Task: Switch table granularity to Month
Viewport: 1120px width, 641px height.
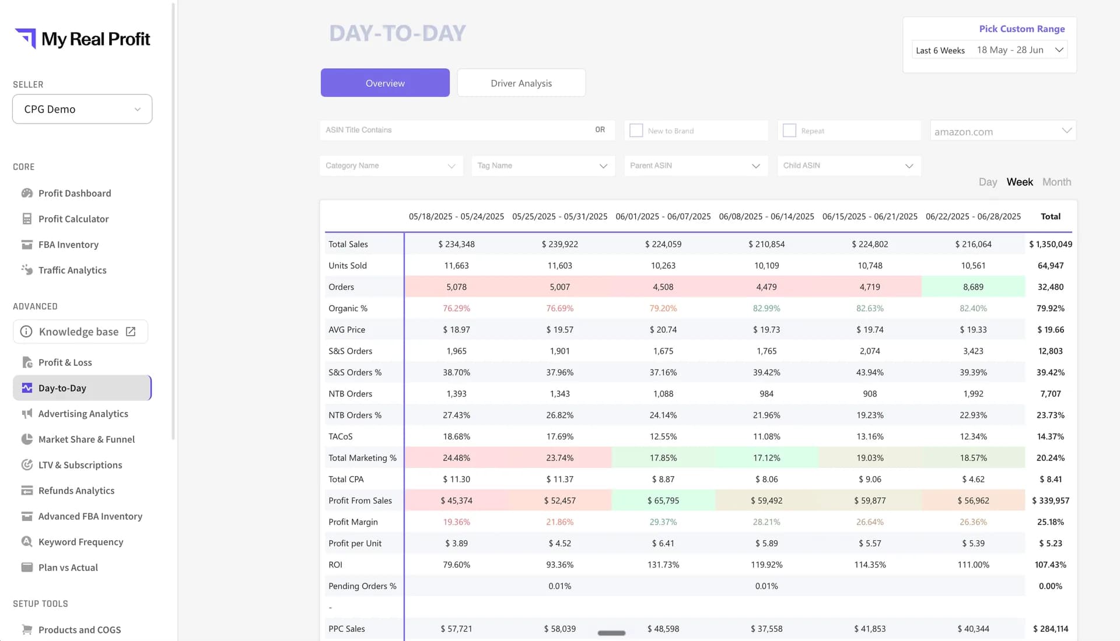Action: pyautogui.click(x=1056, y=182)
